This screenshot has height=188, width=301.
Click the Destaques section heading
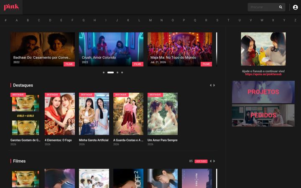click(x=23, y=85)
